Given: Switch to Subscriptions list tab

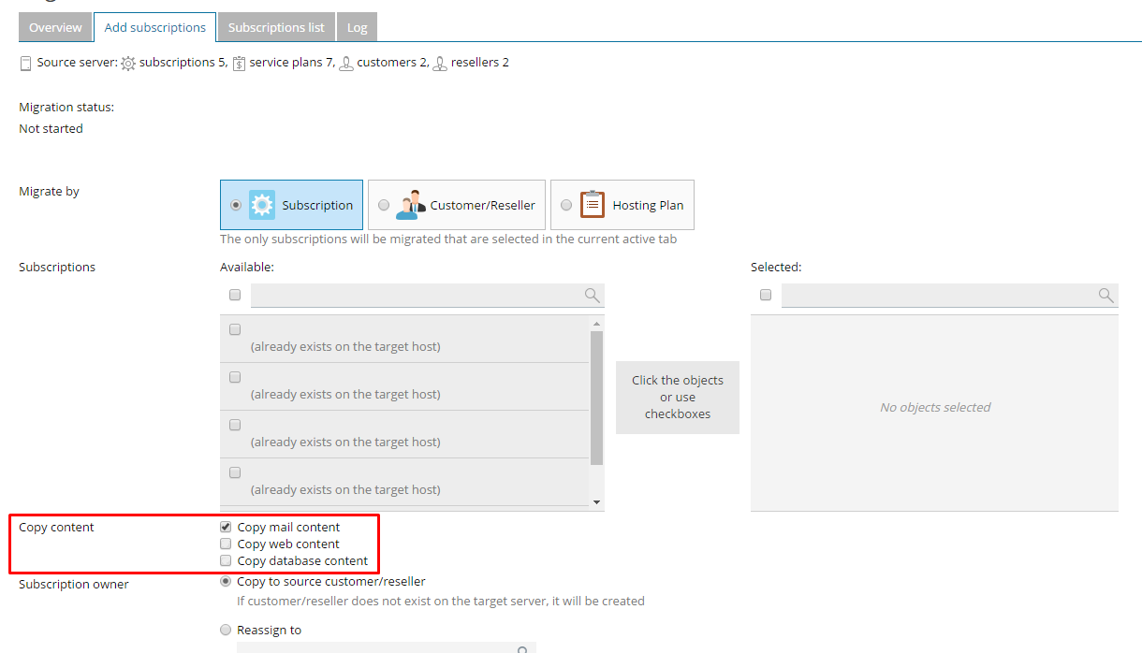Looking at the screenshot, I should [x=276, y=27].
